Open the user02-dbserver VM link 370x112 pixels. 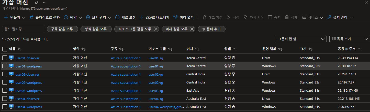click(27, 74)
